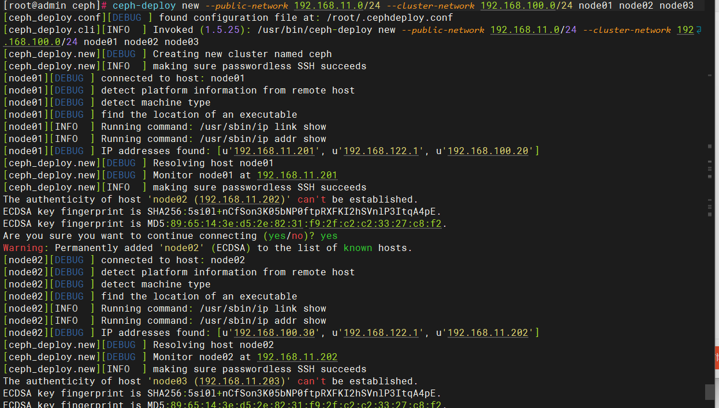Click '/root/.cephdeploy.conf' configuration file path

pos(390,17)
